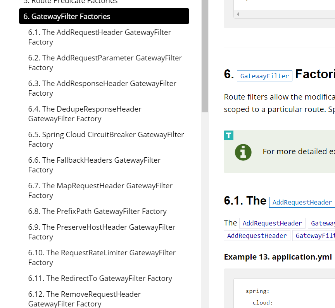The width and height of the screenshot is (335, 308).
Task: Go to 6.1 AddRequestHeader GatewayFilter Factory
Action: coord(100,37)
